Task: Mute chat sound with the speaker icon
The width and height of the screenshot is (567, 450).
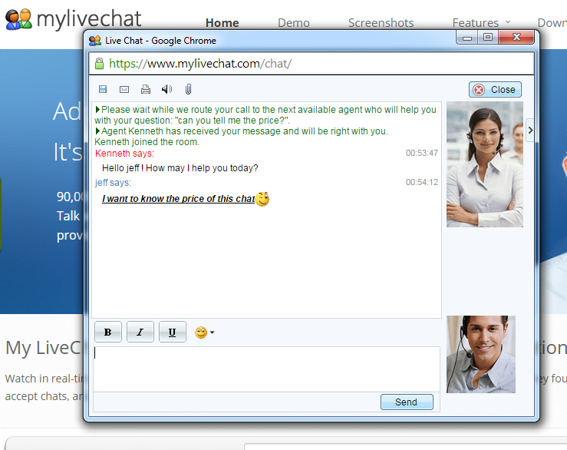Action: [x=166, y=90]
